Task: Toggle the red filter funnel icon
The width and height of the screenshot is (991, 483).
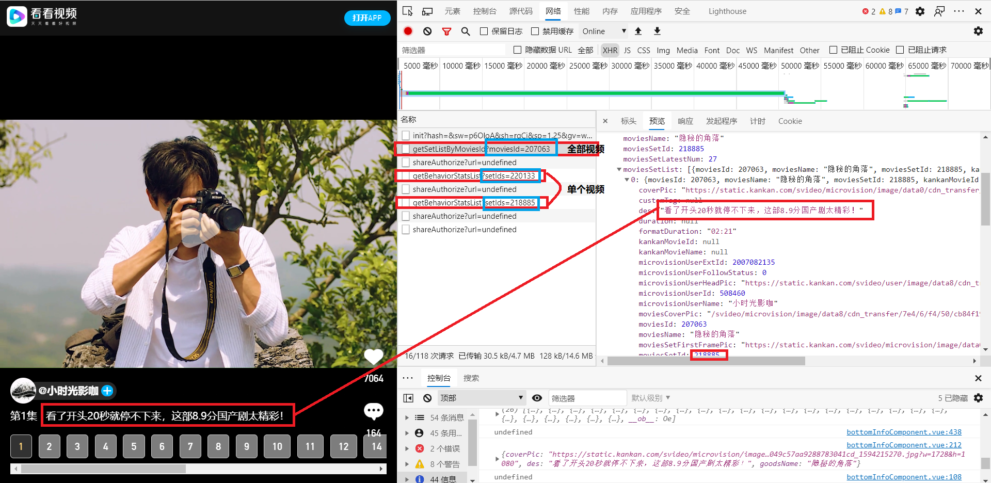Action: [447, 31]
